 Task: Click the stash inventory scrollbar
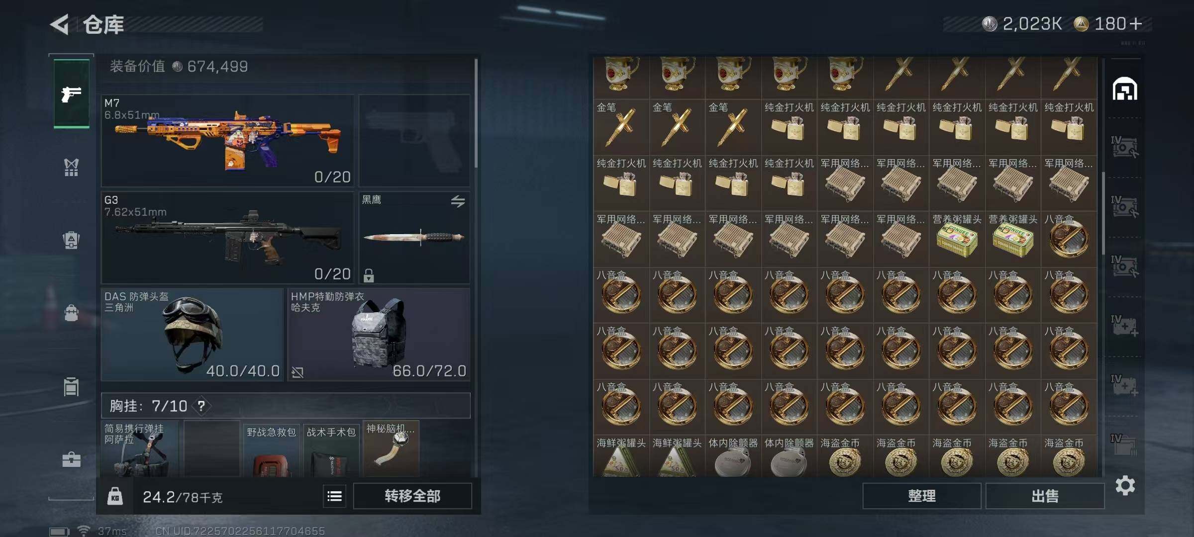[1103, 213]
